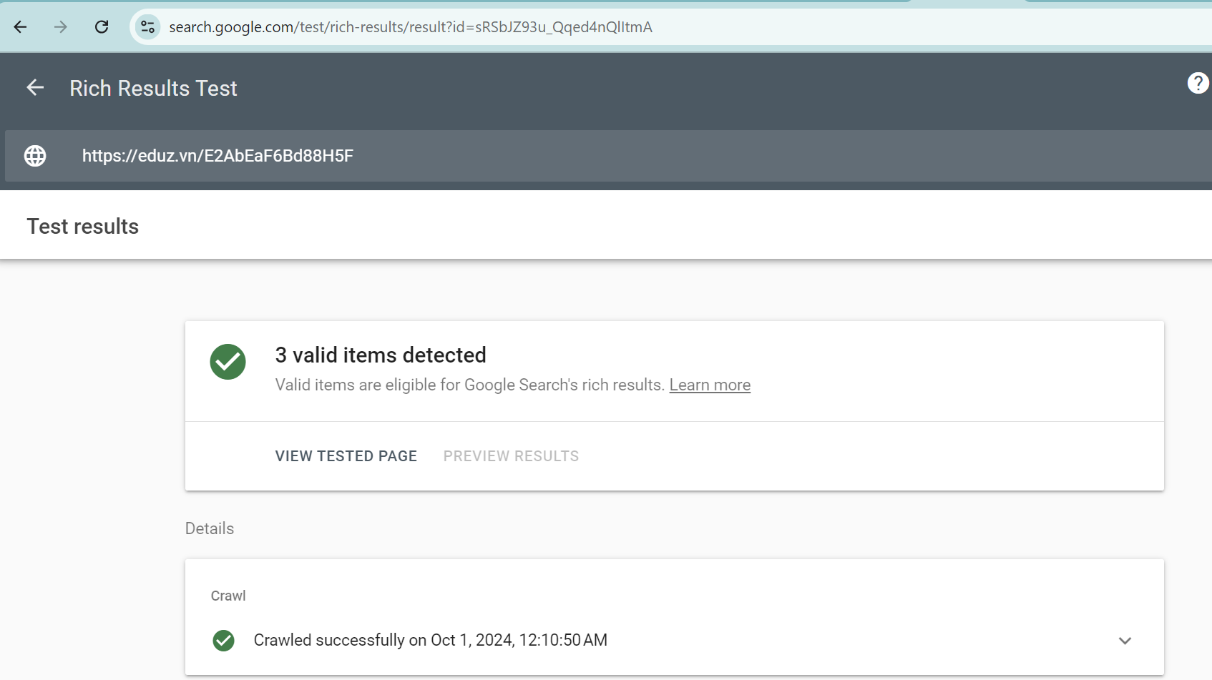Image resolution: width=1212 pixels, height=680 pixels.
Task: Expand the Crawled successfully row
Action: 674,641
